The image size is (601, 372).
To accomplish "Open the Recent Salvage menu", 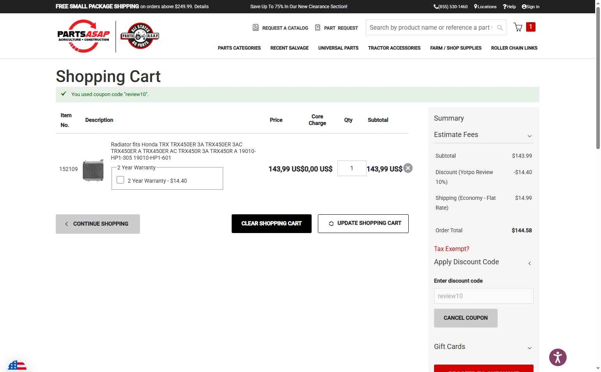I will point(289,48).
